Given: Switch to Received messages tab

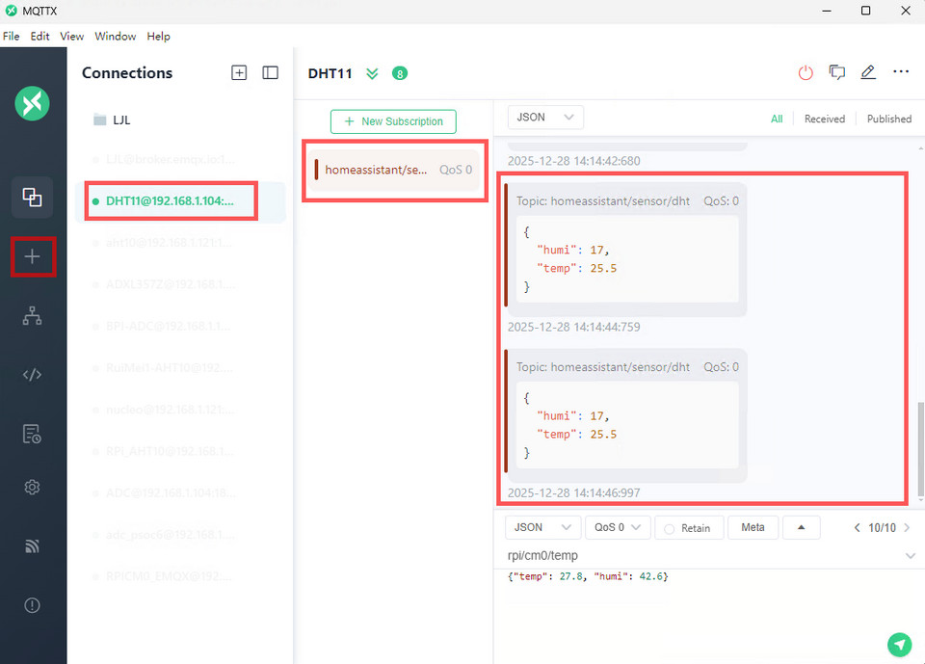Looking at the screenshot, I should coord(825,119).
